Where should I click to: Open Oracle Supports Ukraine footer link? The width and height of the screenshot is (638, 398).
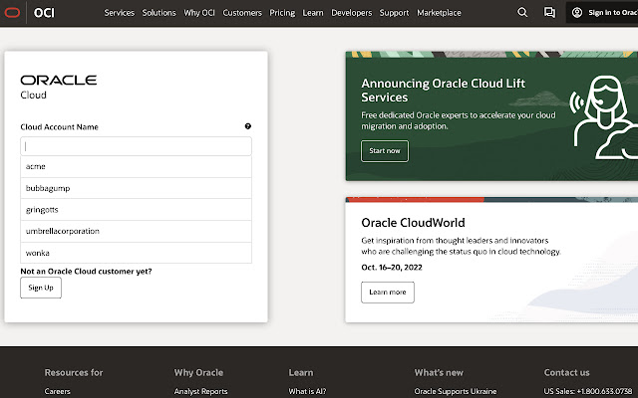[456, 391]
